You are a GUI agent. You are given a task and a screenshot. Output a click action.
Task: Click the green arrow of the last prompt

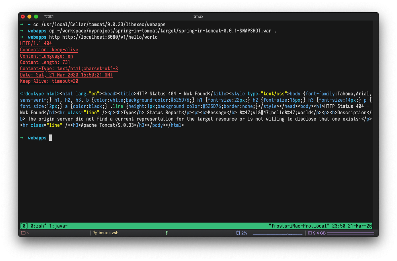[21, 138]
